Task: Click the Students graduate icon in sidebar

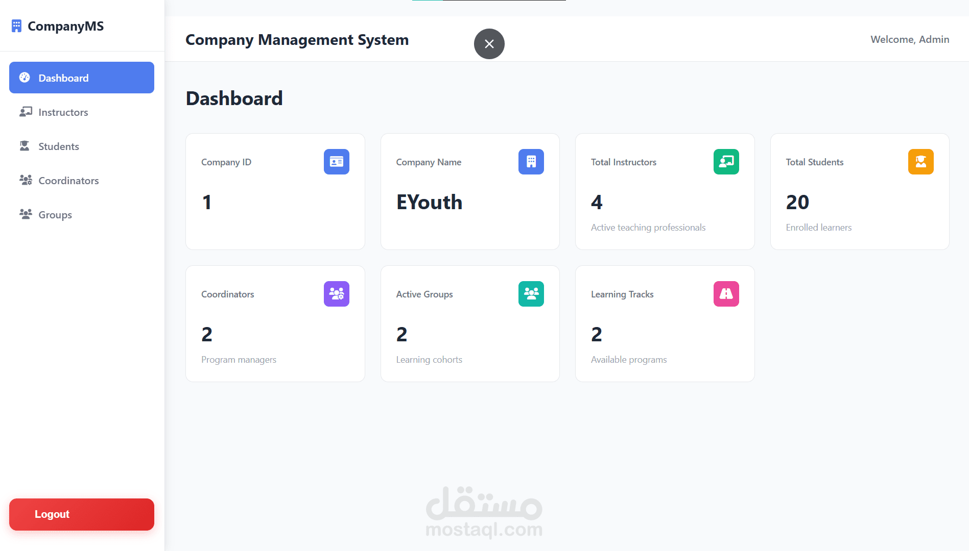Action: pos(25,146)
